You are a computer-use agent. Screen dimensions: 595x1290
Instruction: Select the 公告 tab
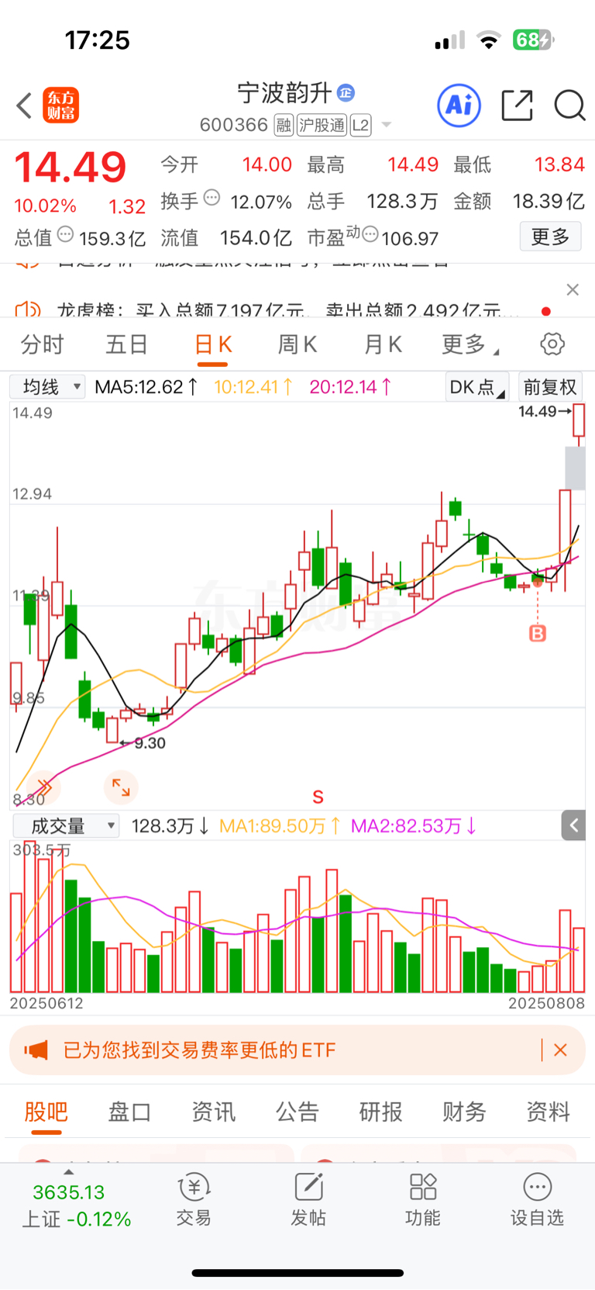pos(297,1112)
